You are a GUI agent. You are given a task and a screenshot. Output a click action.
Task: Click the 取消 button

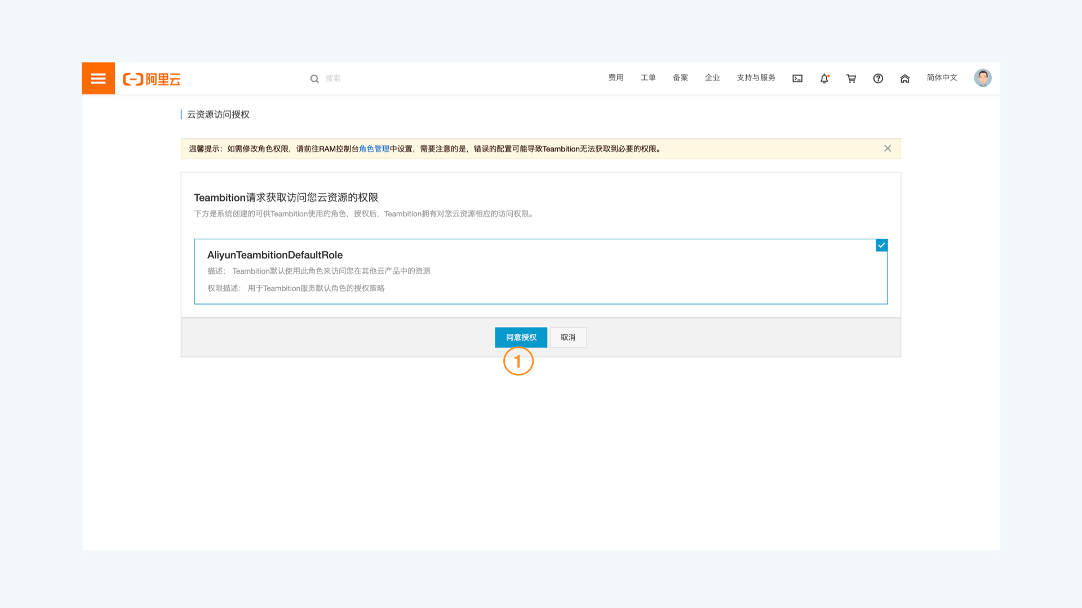(568, 337)
